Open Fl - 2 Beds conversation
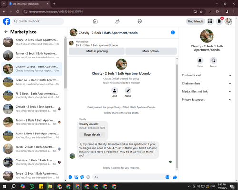The width and height of the screenshot is (238, 190). click(x=32, y=95)
